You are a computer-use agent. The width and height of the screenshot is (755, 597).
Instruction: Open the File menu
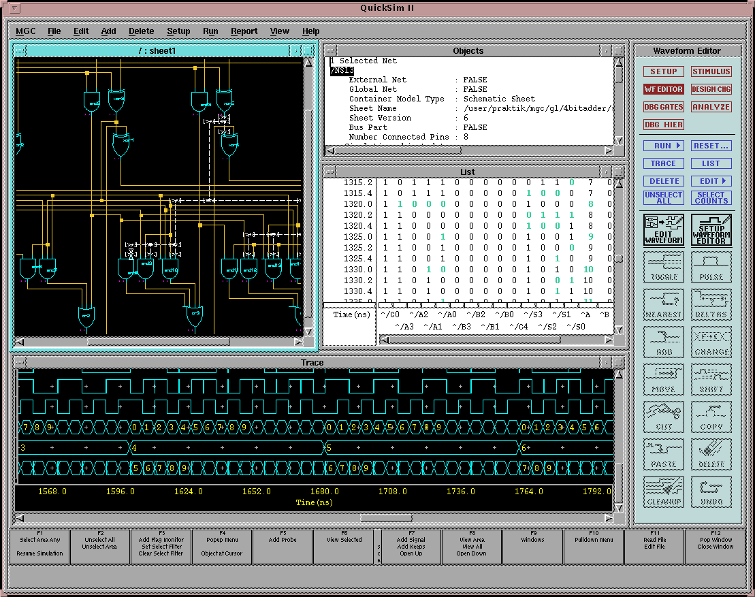coord(54,31)
